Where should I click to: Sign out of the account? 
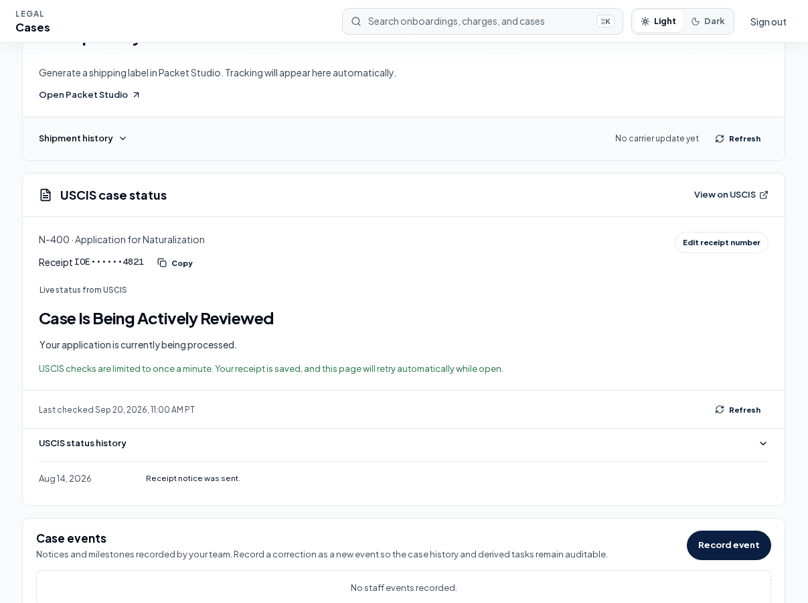768,21
